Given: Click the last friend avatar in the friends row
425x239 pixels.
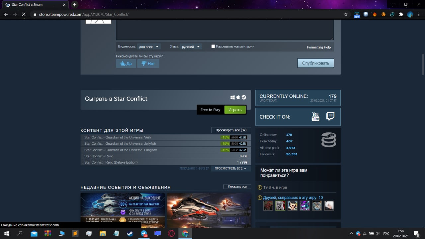Looking at the screenshot, I should pos(329,205).
